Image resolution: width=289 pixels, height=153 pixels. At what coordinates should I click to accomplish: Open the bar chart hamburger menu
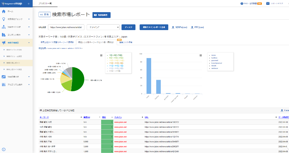click(201, 55)
